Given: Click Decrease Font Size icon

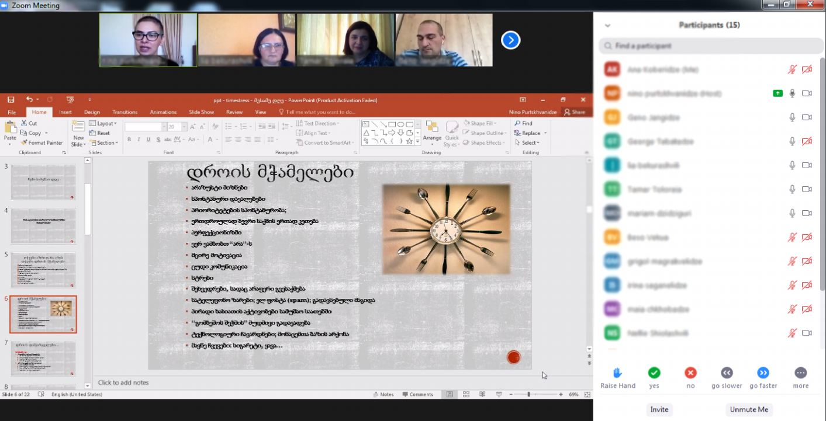Looking at the screenshot, I should tap(202, 127).
